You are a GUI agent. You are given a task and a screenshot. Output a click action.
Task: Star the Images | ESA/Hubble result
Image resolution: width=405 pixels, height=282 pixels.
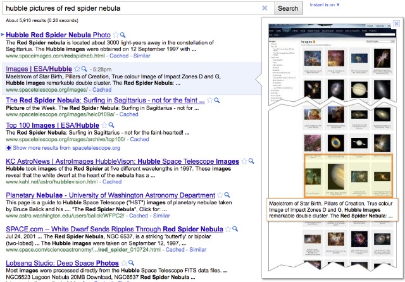click(77, 68)
